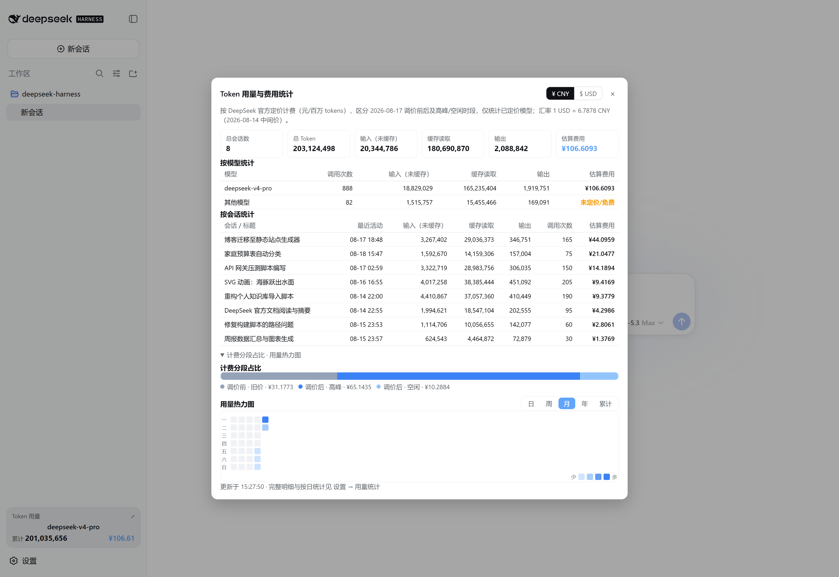Screen dimensions: 839x577
Task: Click the 最近活动 column header
Action: coord(370,226)
